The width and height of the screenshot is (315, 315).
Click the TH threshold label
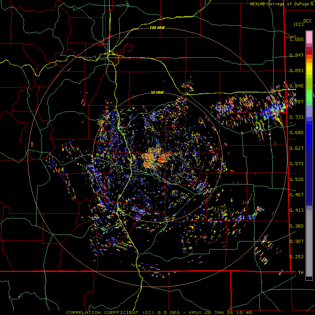tap(301, 273)
